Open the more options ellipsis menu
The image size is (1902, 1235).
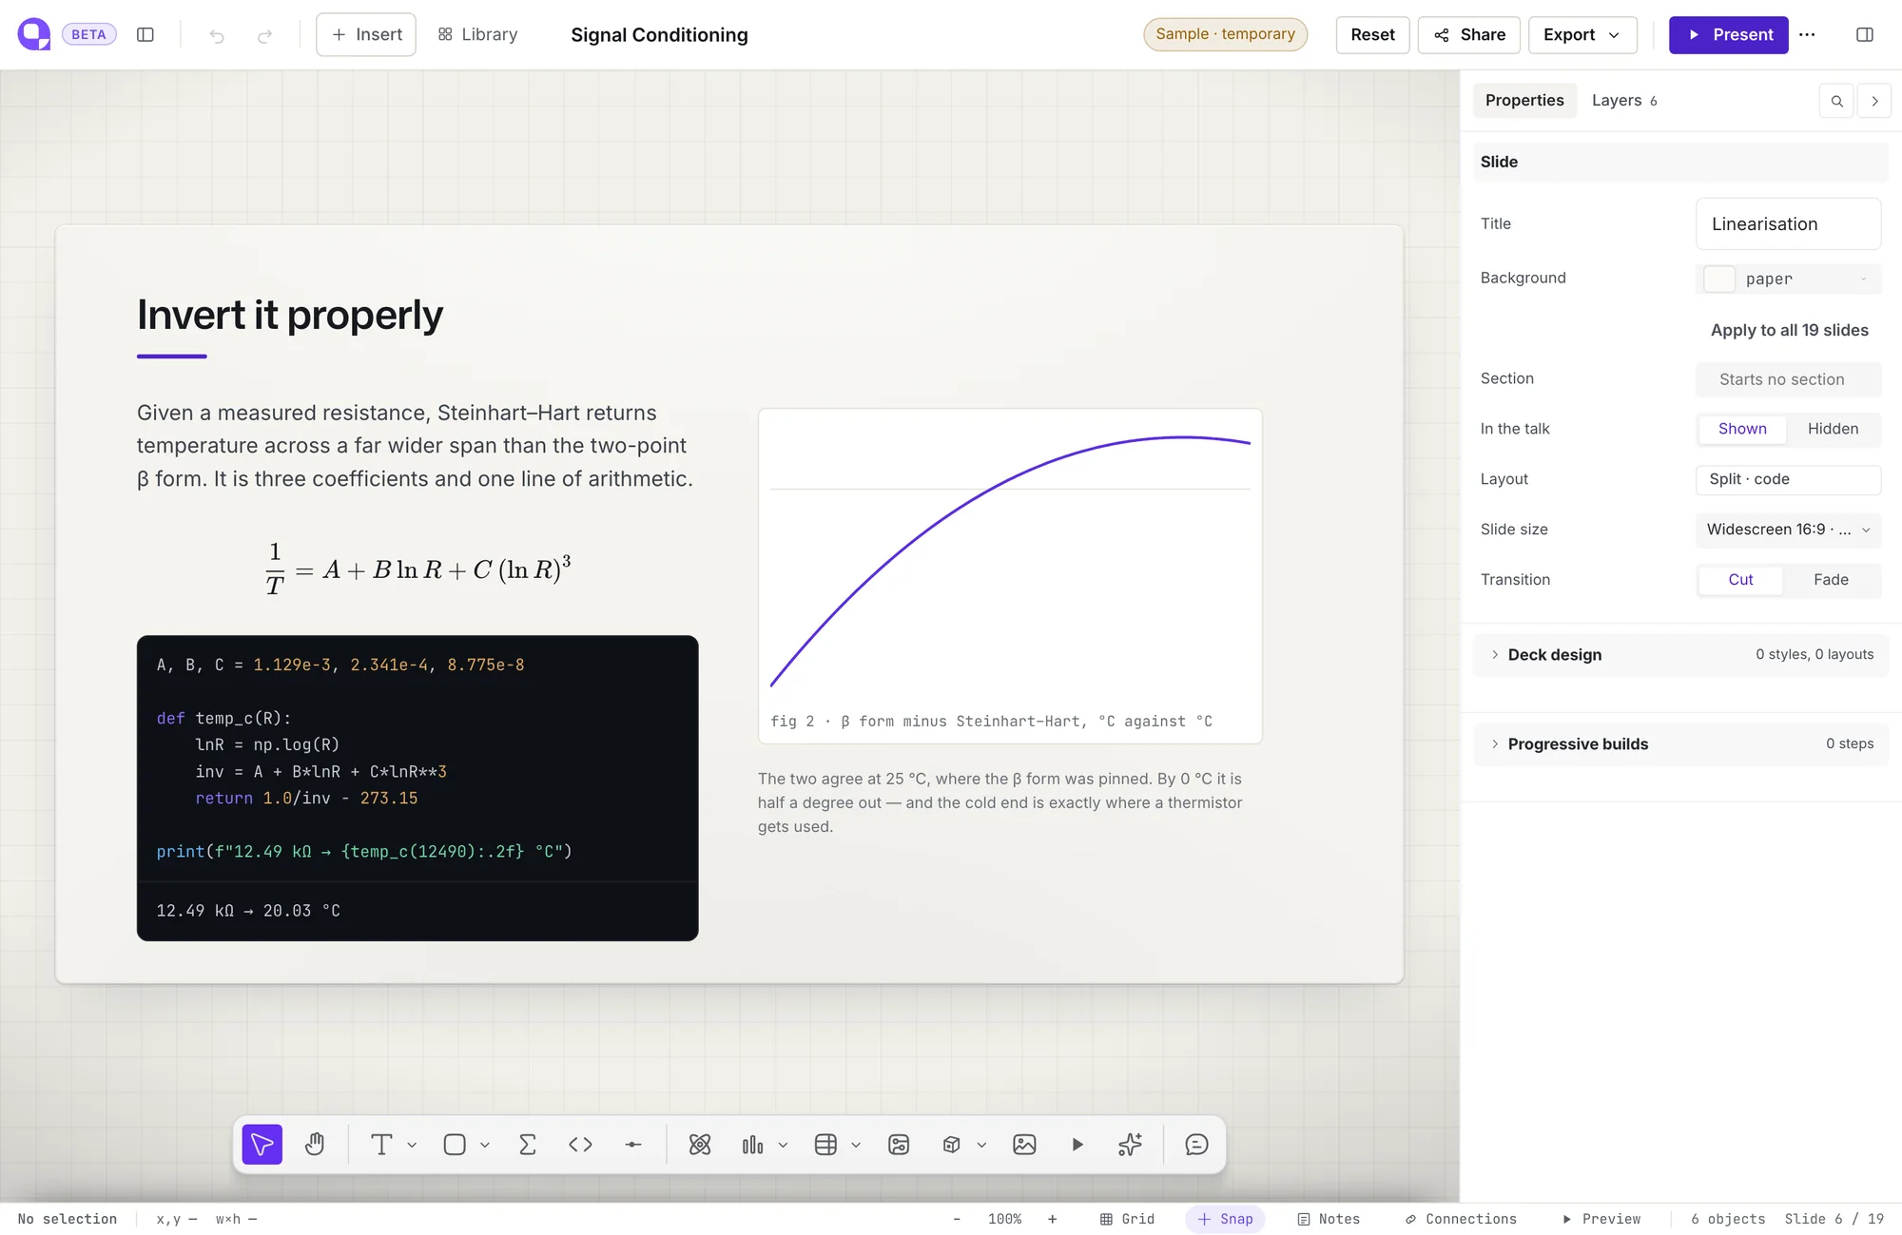coord(1807,34)
